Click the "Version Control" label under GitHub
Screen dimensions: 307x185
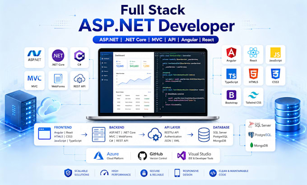tap(158, 158)
